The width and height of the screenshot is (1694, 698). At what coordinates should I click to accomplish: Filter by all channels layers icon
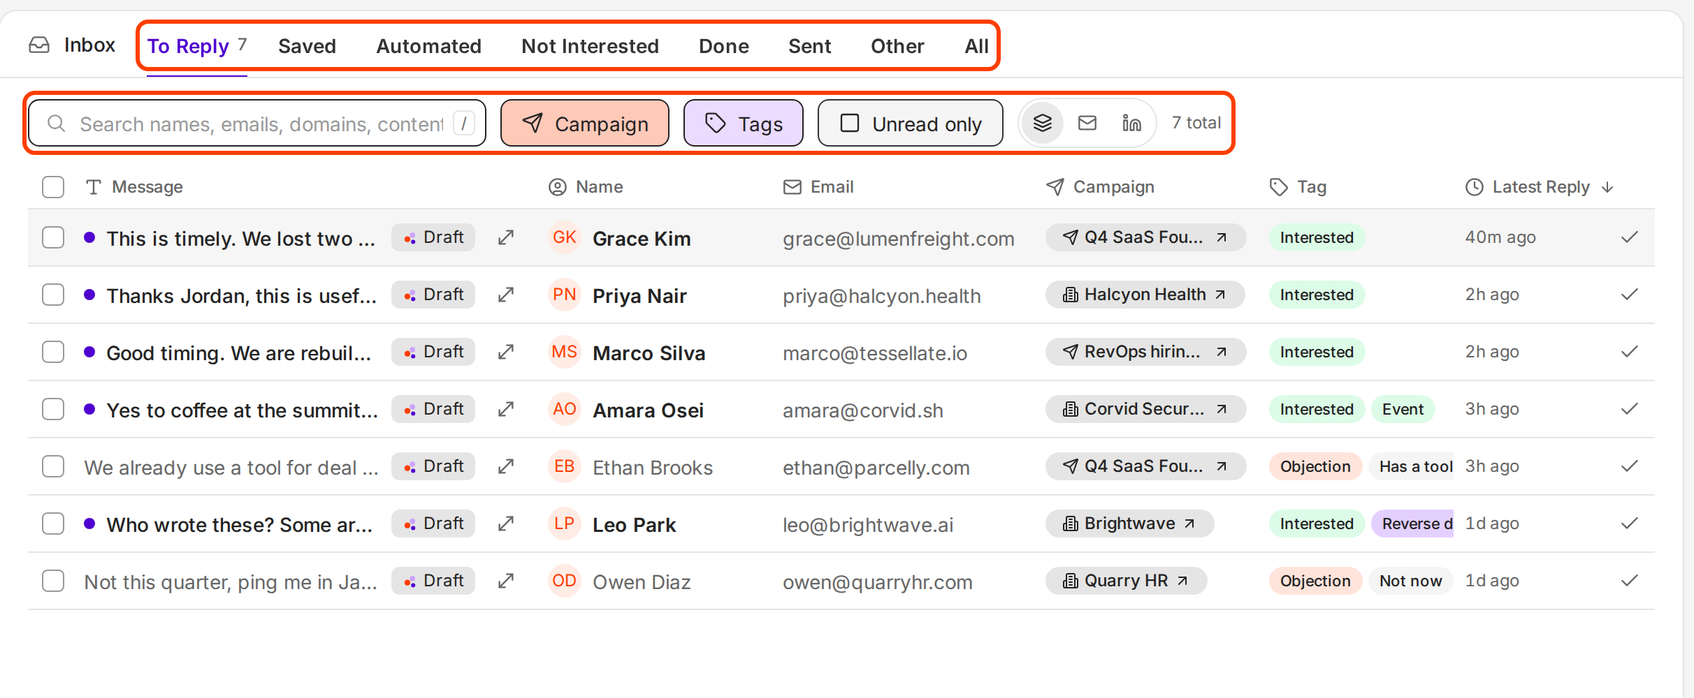point(1042,123)
